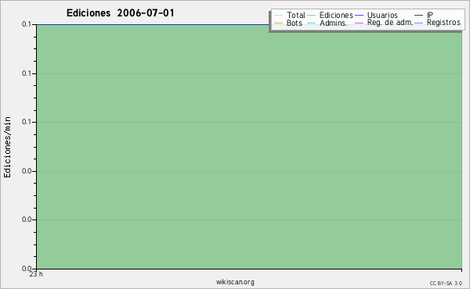Select the Registros legend label
Viewport: 470px width, 289px height.
pos(443,23)
